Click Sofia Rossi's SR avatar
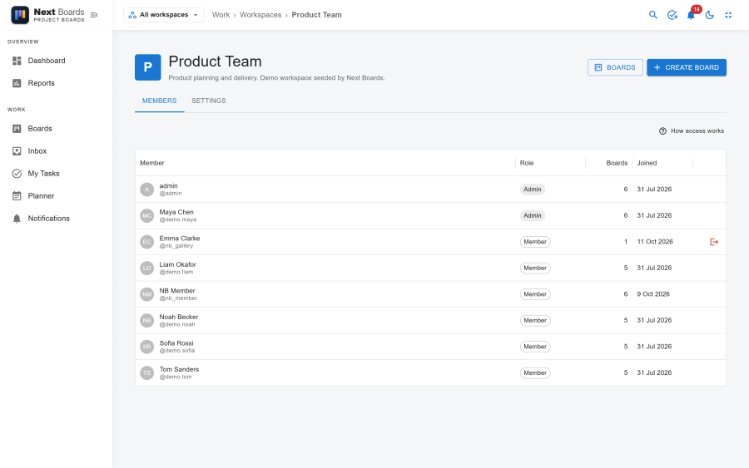This screenshot has width=749, height=468. 147,347
